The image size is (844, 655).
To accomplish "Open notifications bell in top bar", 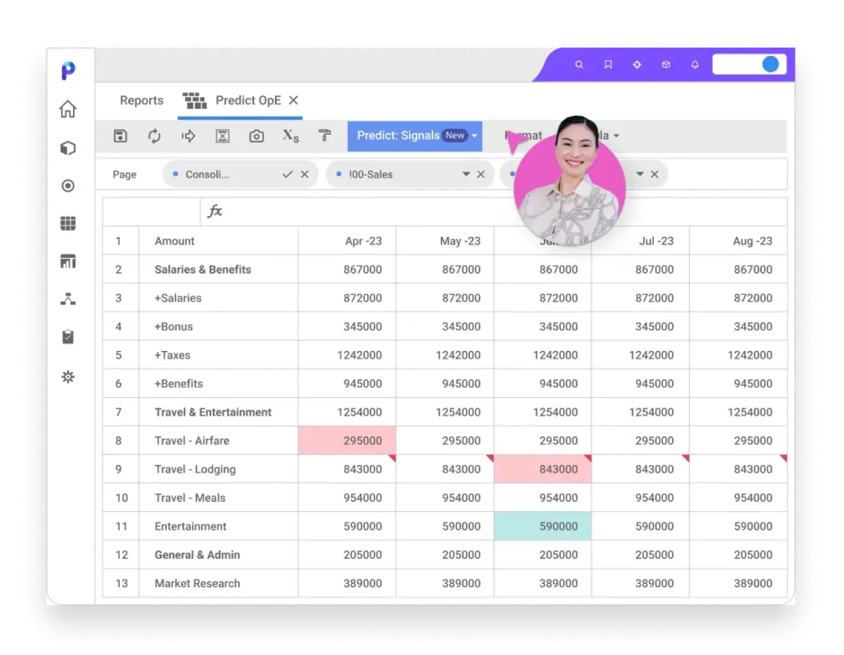I will pos(695,64).
